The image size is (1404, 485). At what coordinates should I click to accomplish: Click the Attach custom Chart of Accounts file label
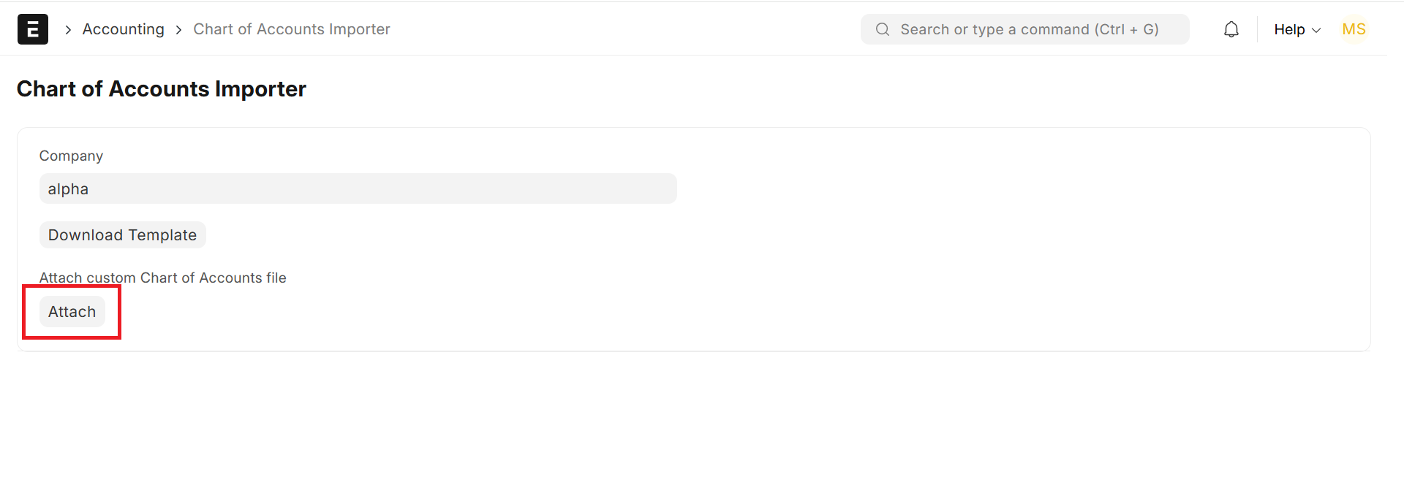click(162, 278)
